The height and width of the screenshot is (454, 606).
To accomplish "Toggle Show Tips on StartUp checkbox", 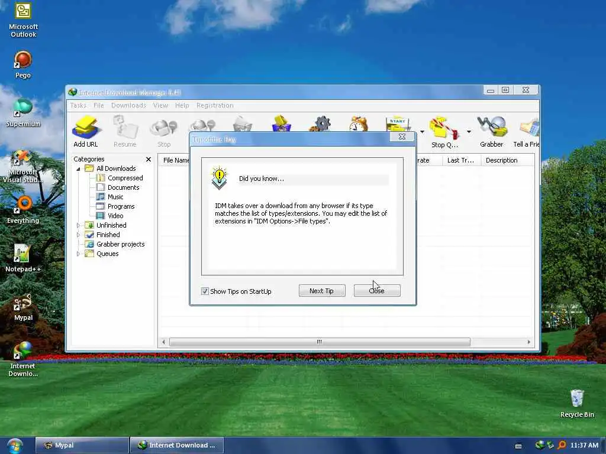I will pyautogui.click(x=205, y=291).
